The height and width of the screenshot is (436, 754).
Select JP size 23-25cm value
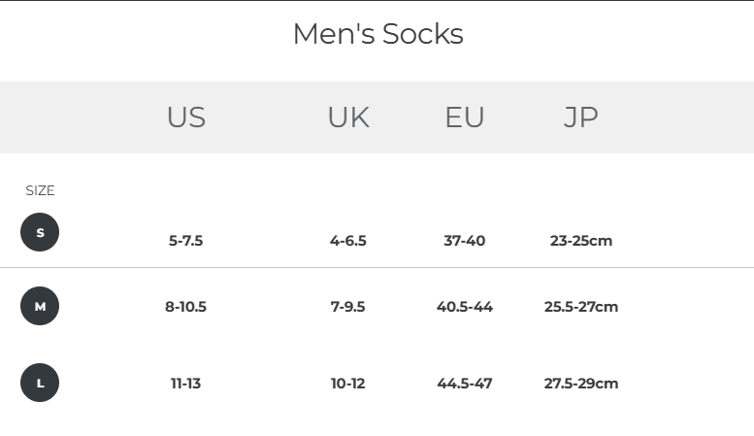581,241
